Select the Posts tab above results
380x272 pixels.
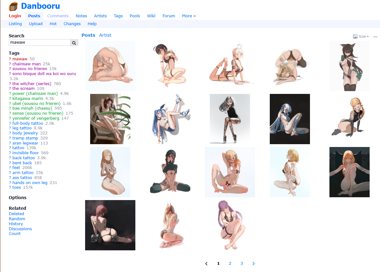[88, 35]
